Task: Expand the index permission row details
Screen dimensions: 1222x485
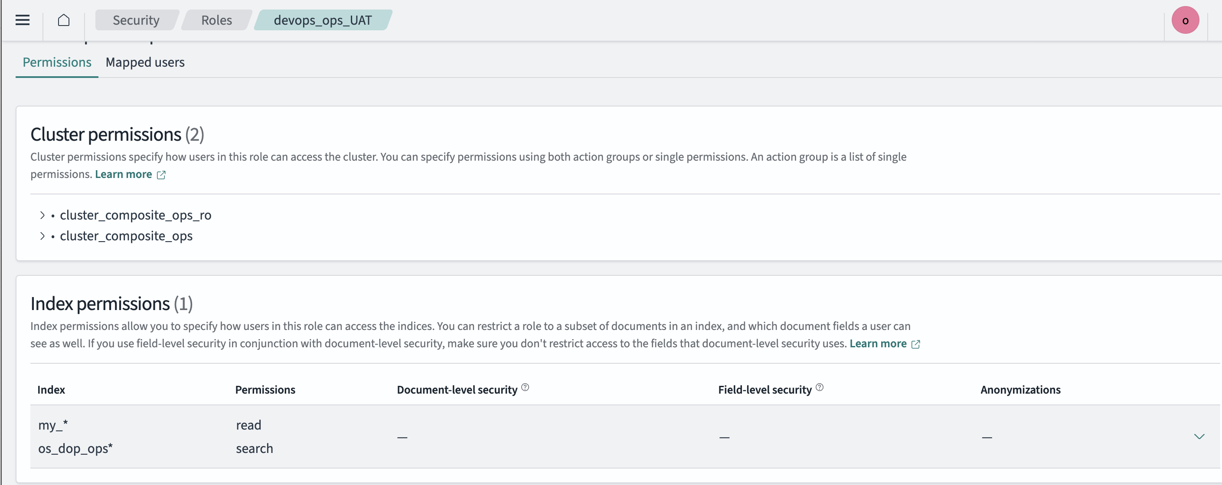Action: tap(1199, 436)
